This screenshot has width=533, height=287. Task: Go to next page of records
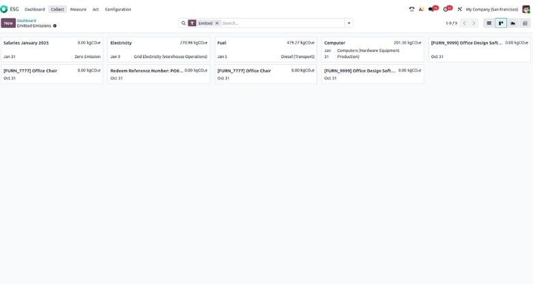(x=474, y=23)
